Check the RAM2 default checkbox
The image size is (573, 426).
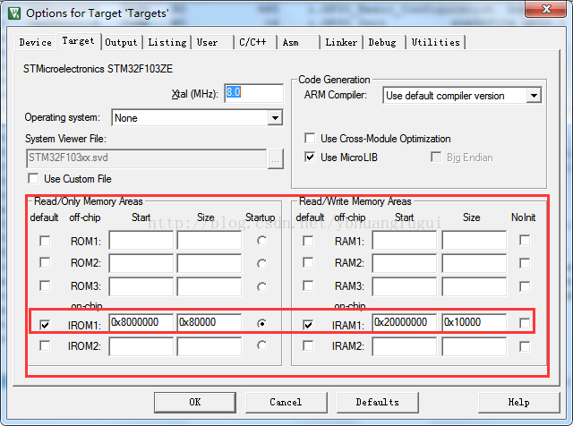(308, 263)
